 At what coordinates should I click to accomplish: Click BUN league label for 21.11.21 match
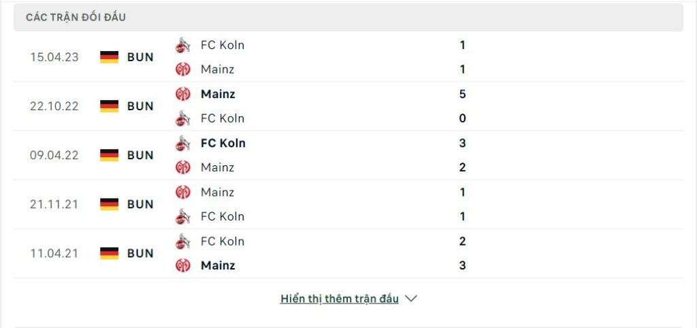[x=140, y=204]
